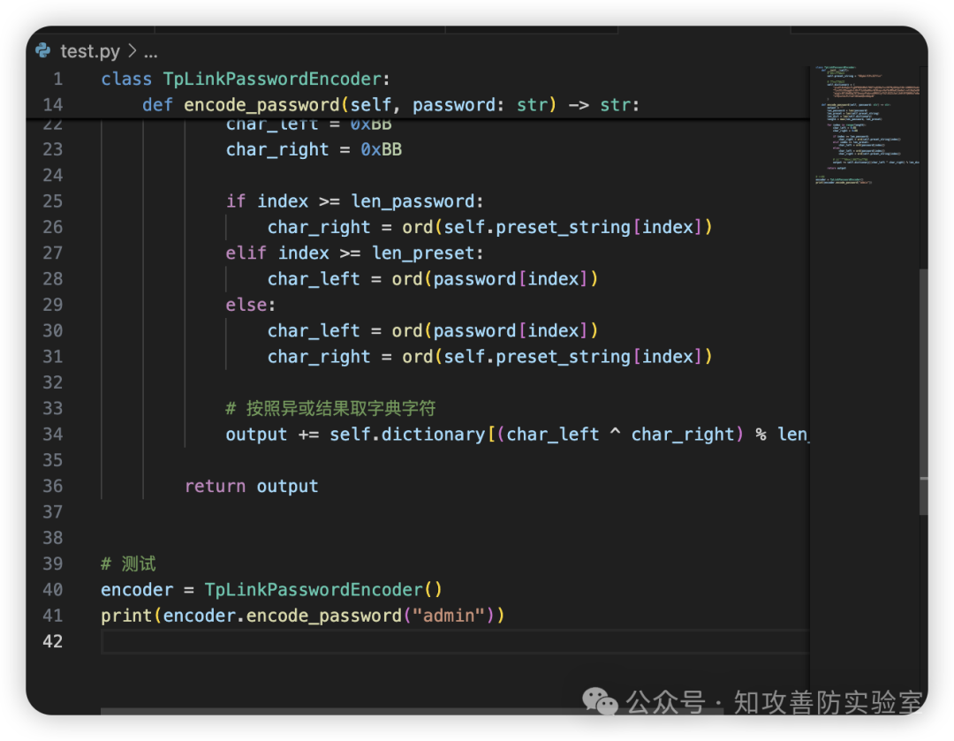Image resolution: width=954 pixels, height=741 pixels.
Task: Click the Chinese comment on line 33
Action: tap(330, 408)
